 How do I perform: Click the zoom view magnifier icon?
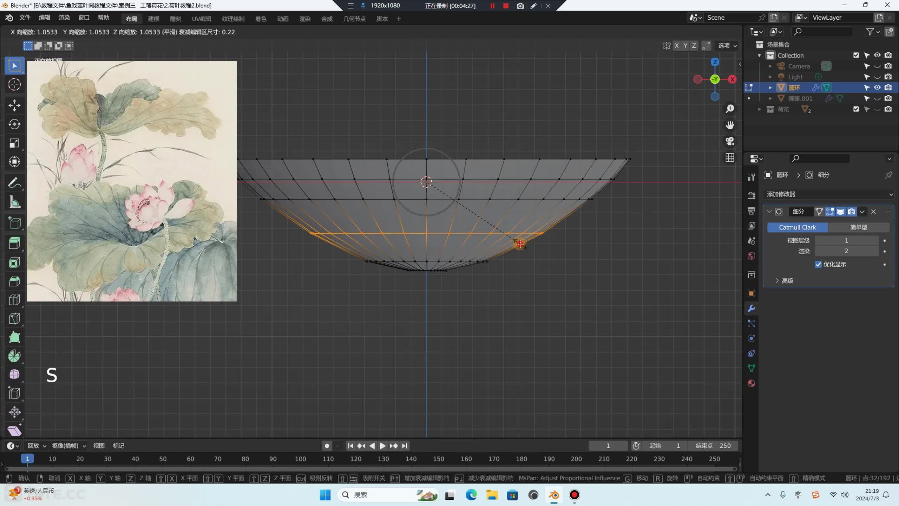point(730,109)
